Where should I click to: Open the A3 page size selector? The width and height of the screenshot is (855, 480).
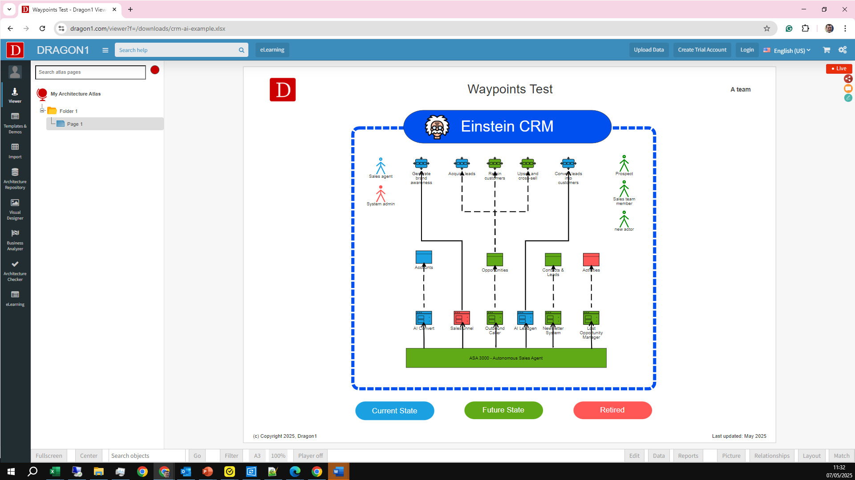(257, 456)
